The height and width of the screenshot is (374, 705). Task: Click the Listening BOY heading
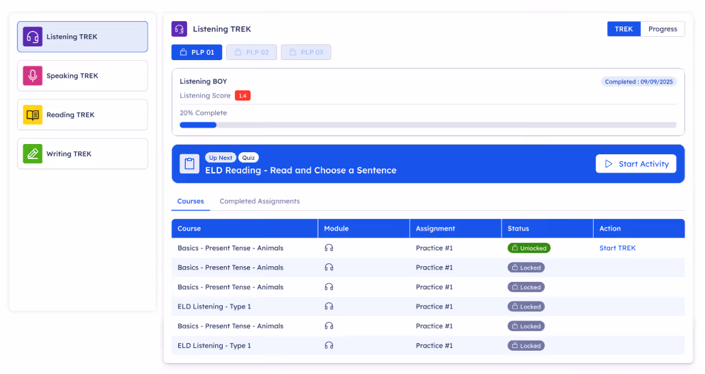203,81
